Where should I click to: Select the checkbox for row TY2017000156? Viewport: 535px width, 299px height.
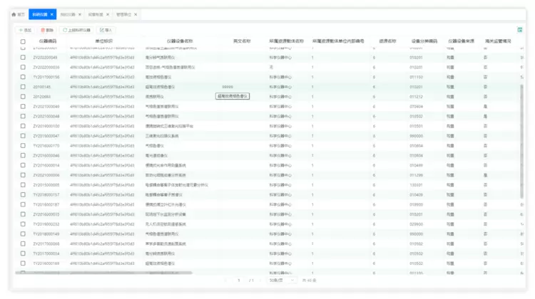tap(23, 77)
